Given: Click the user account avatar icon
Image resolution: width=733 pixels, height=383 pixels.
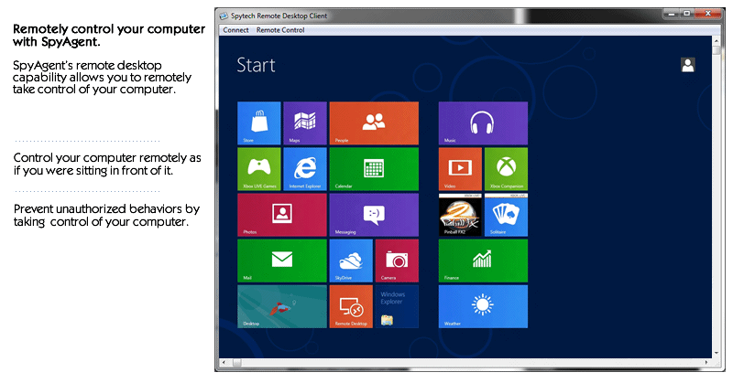Looking at the screenshot, I should coord(688,65).
